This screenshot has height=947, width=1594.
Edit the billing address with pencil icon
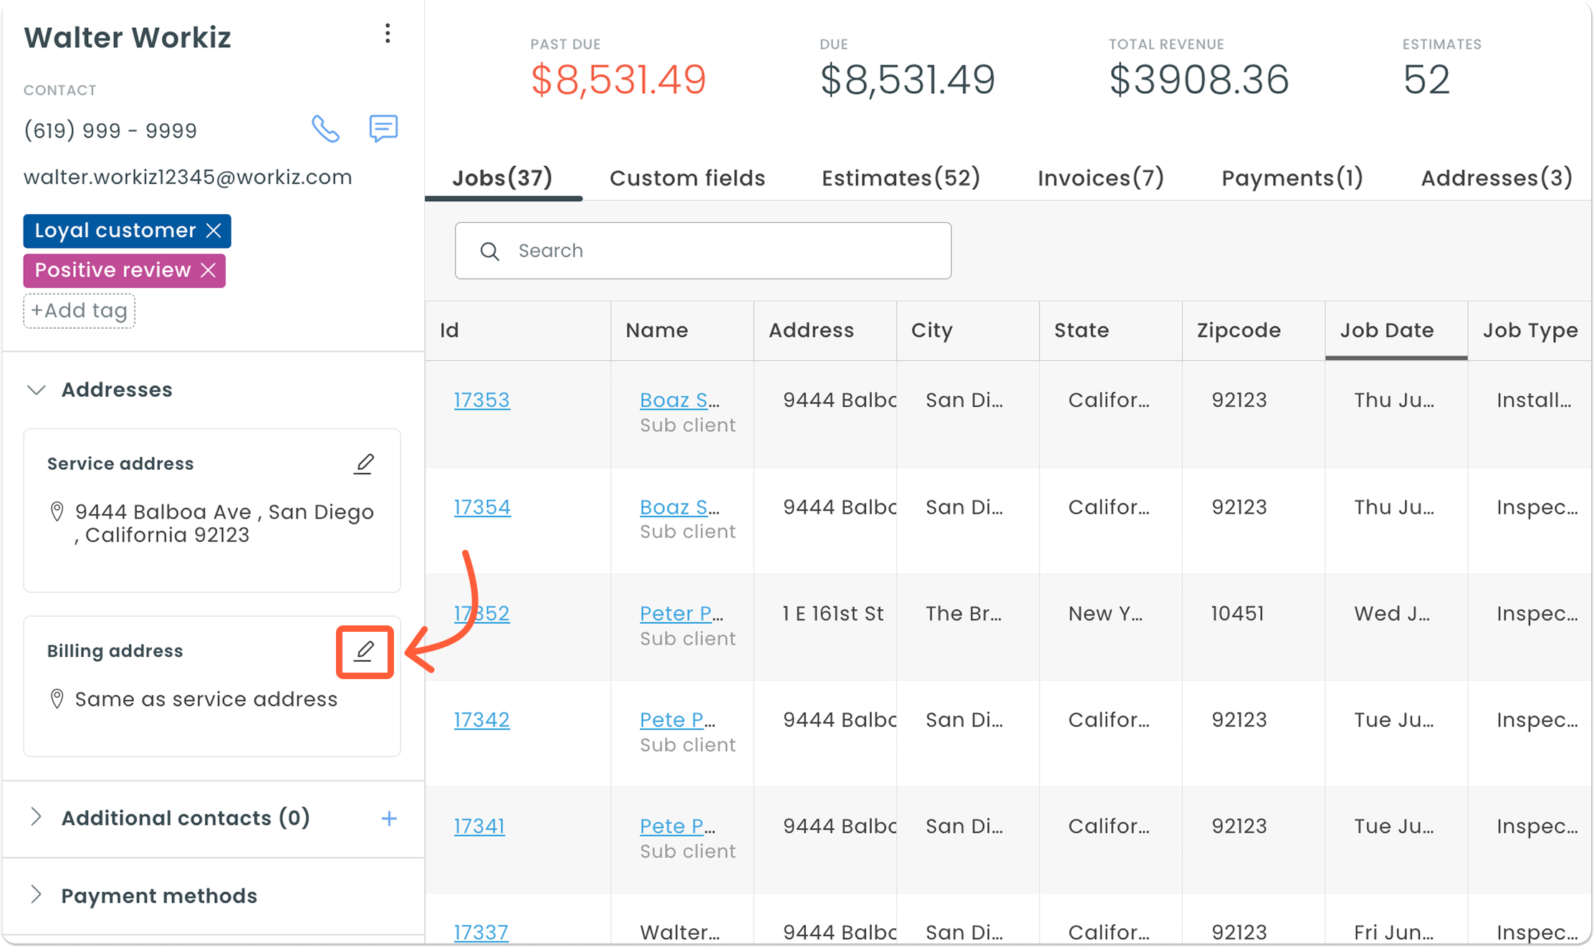(x=365, y=651)
